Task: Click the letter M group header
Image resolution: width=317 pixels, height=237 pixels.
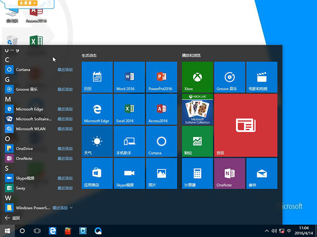Action: 8,99
